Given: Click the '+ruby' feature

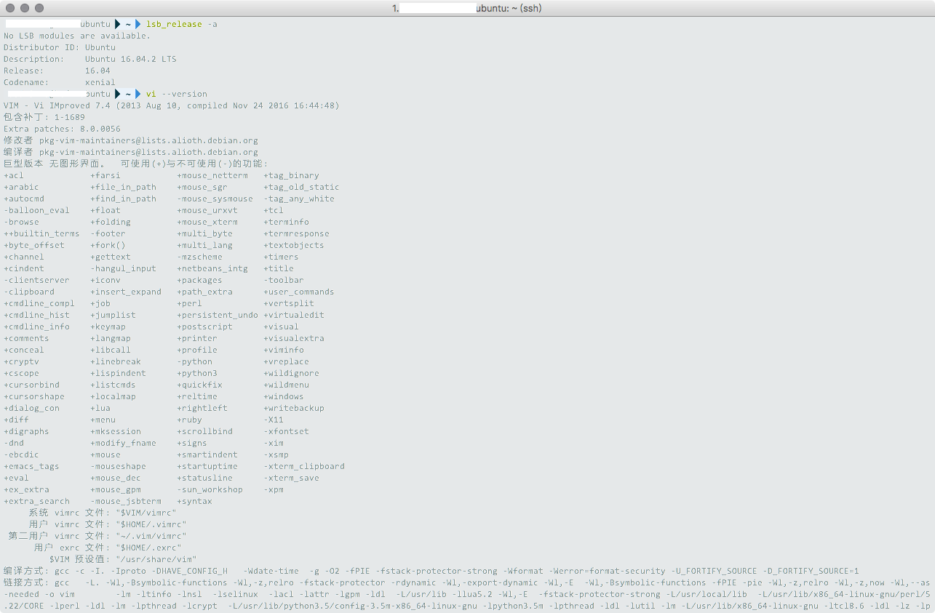Looking at the screenshot, I should click(190, 420).
